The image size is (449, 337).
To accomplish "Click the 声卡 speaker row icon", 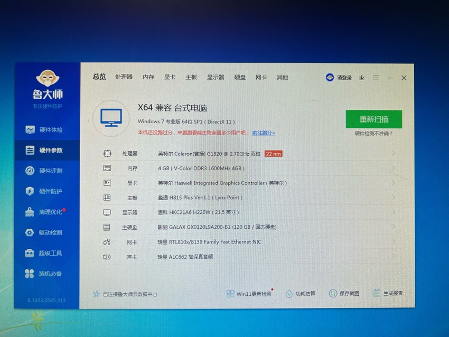I will tap(107, 257).
